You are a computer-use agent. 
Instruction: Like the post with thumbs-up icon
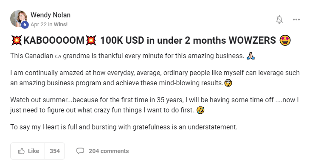point(21,151)
